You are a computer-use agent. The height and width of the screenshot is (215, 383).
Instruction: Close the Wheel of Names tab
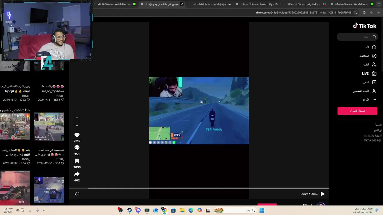(x=285, y=4)
